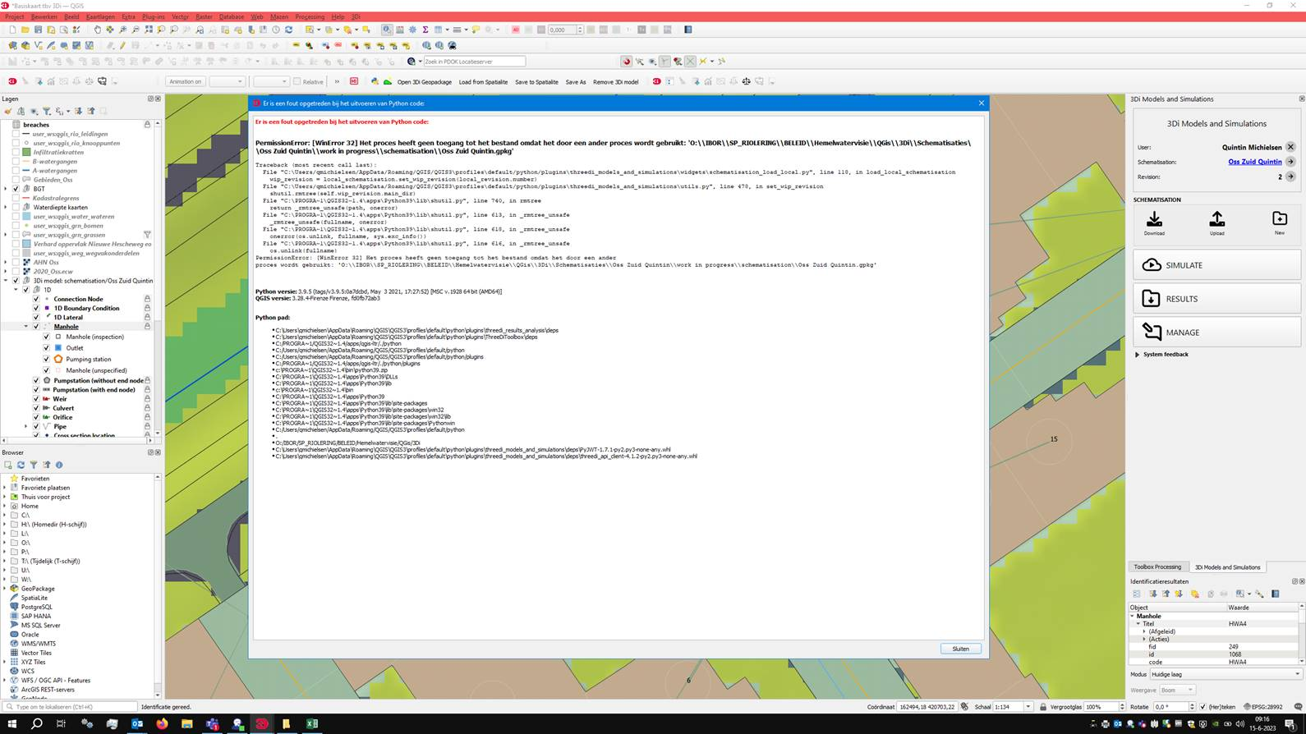
Task: Expand the Waterdiepte kaarten group
Action: 6,208
